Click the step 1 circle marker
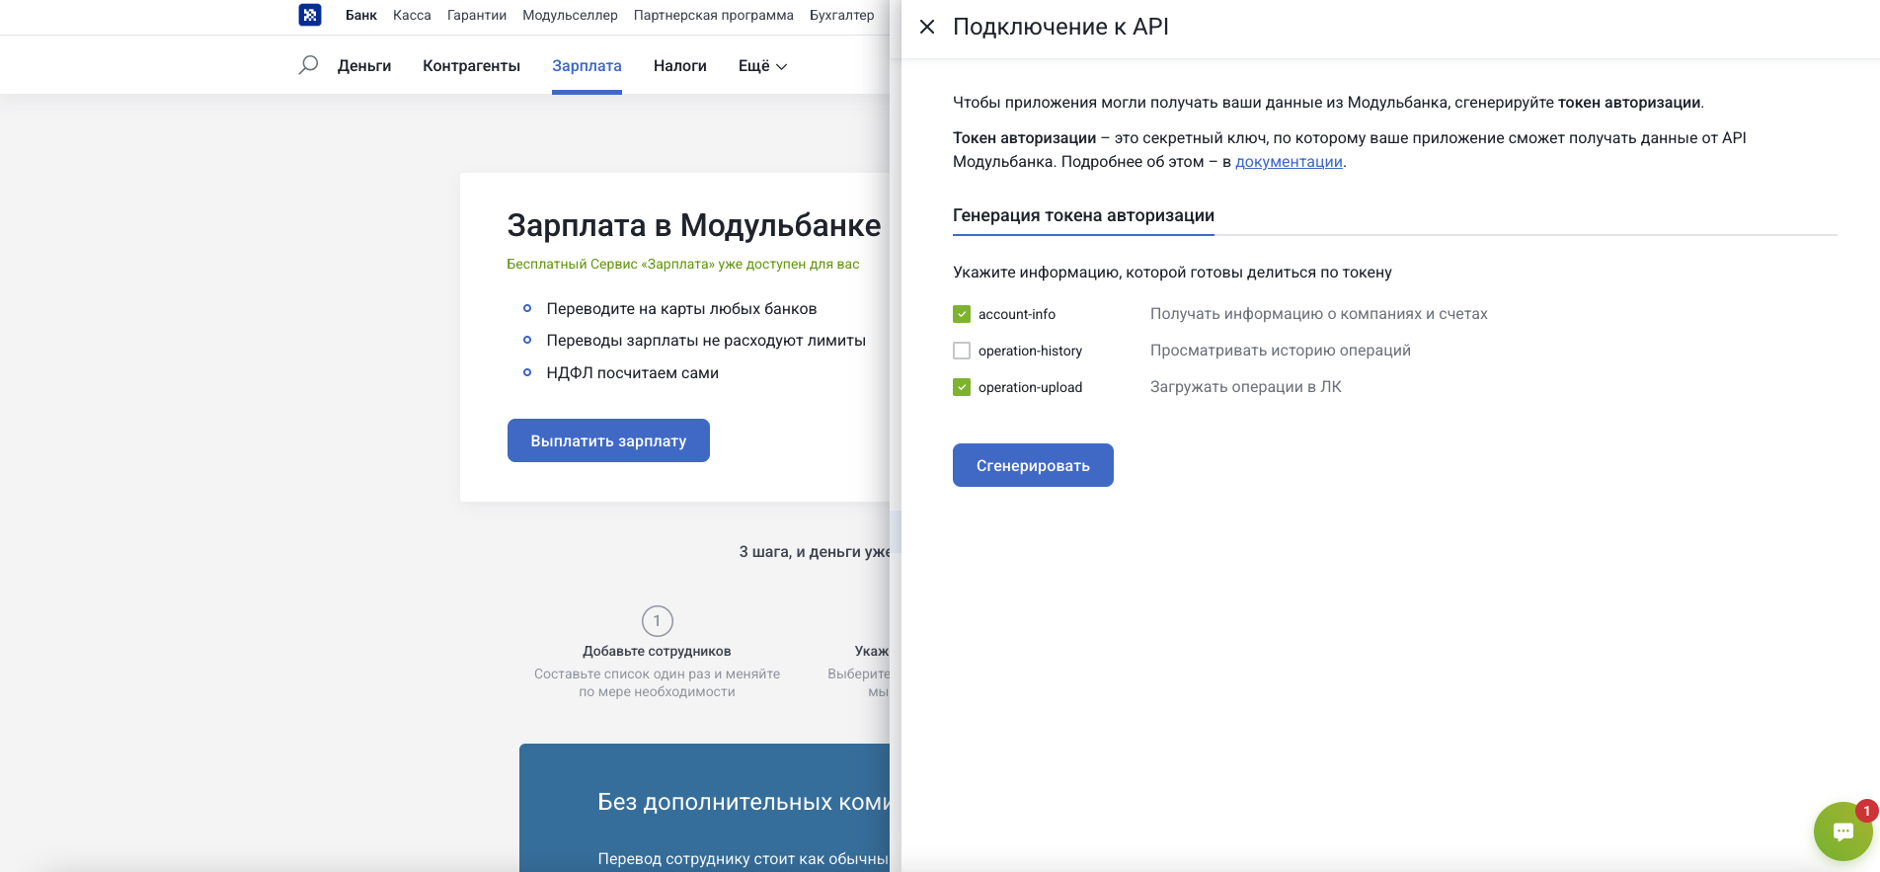The width and height of the screenshot is (1880, 872). tap(658, 621)
